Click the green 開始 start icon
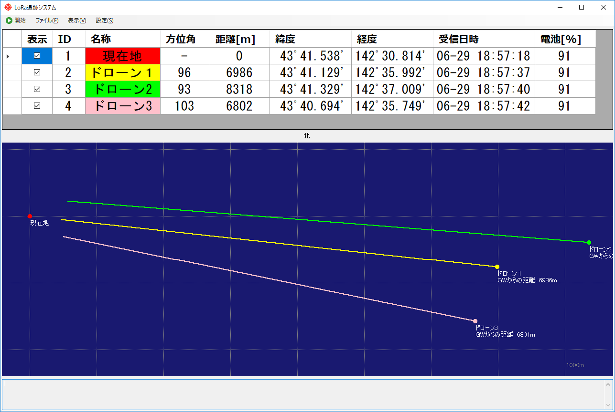 (x=9, y=21)
